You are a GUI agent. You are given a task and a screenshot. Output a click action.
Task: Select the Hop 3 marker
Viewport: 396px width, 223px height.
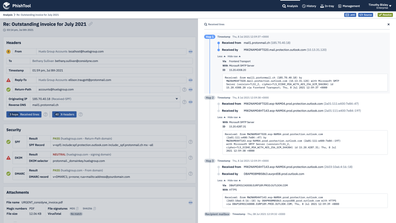209,161
